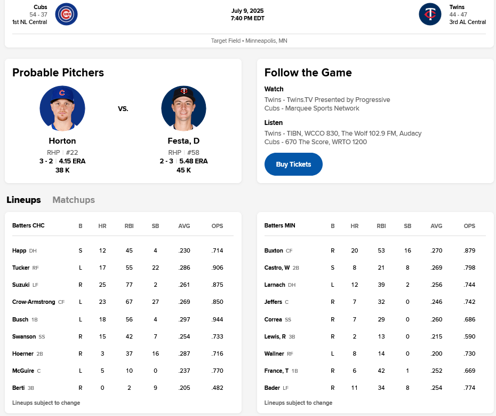
Task: Click the Cubs team logo
Action: point(67,14)
